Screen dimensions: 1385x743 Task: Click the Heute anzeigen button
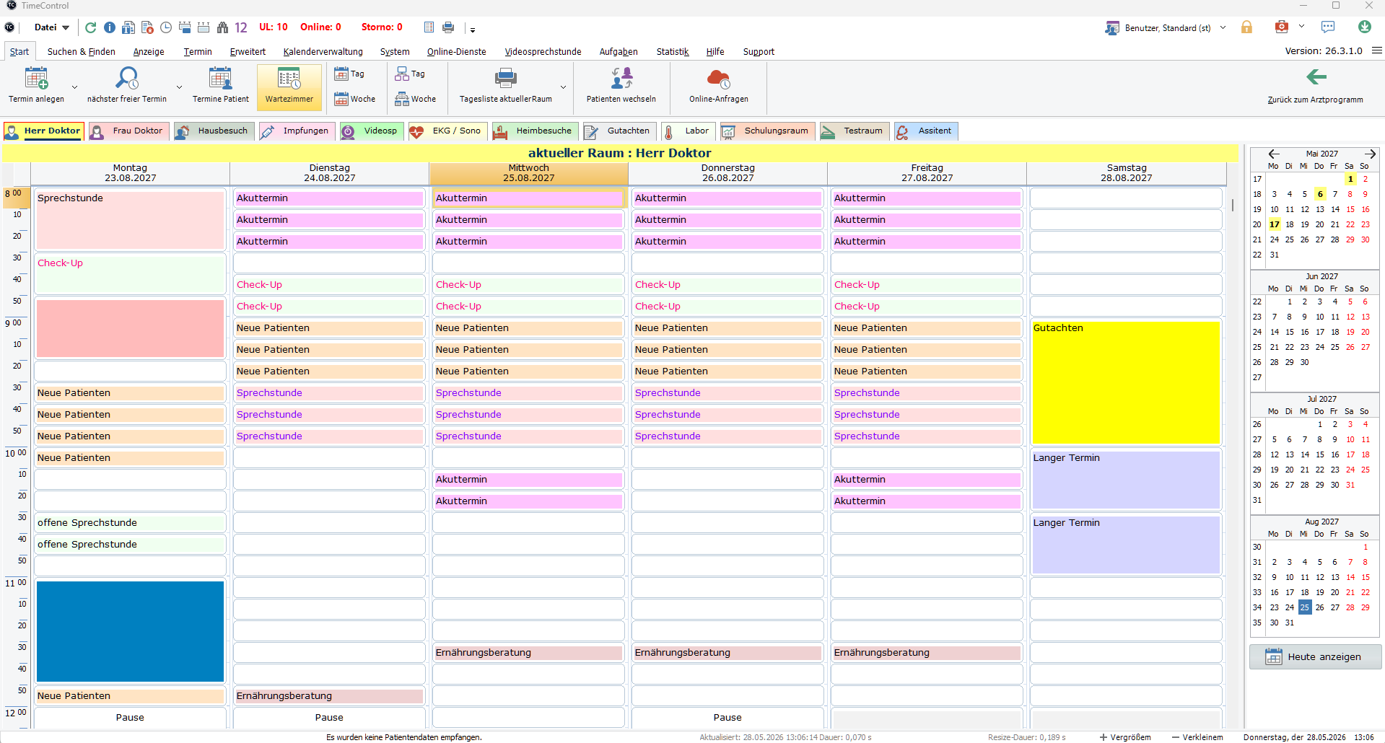pyautogui.click(x=1316, y=656)
